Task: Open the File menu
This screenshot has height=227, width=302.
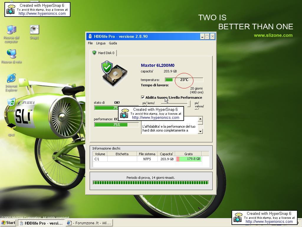Action: (x=90, y=43)
